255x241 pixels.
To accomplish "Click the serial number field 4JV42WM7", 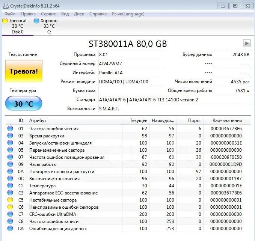I will click(x=131, y=63).
